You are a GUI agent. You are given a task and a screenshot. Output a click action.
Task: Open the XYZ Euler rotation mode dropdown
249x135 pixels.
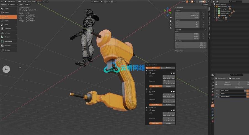pos(190,29)
